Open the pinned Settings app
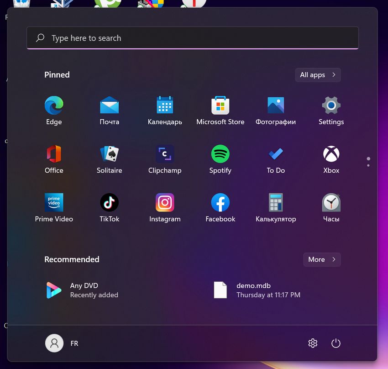This screenshot has height=369, width=388. tap(331, 111)
